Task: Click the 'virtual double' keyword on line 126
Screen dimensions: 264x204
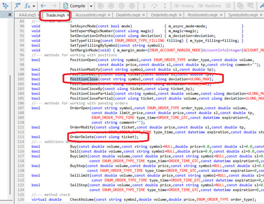Action: (x=46, y=200)
